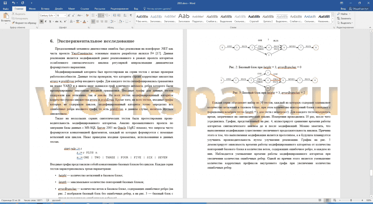The height and width of the screenshot is (204, 373).
Task: Open the Quick Access Toolbar customize arrow
Action: pos(31,3)
